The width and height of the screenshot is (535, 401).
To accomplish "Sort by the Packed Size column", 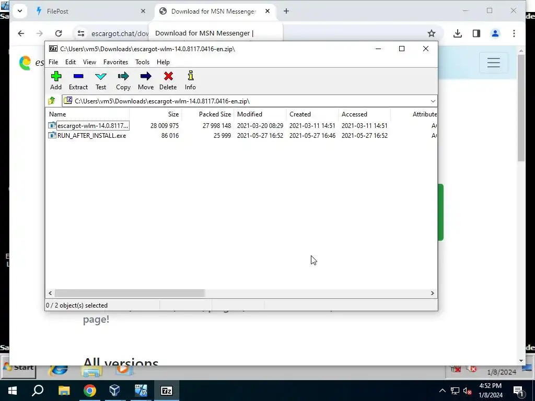I will (x=208, y=114).
